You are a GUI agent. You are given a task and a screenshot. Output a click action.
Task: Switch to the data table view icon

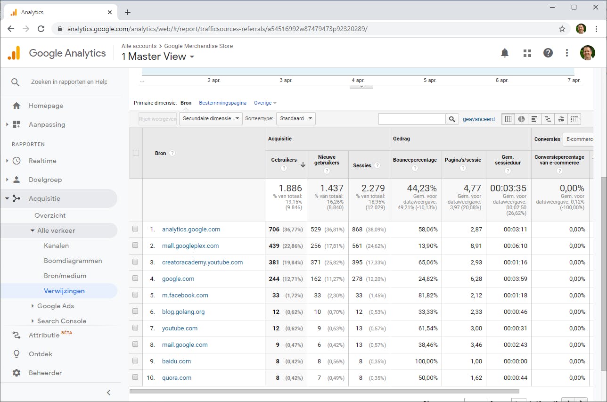[x=508, y=119]
